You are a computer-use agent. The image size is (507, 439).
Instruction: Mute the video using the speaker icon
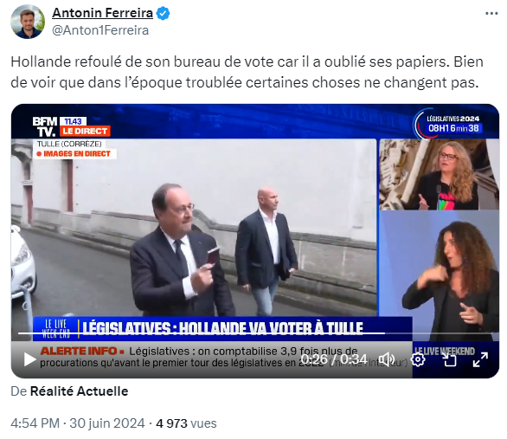[386, 359]
